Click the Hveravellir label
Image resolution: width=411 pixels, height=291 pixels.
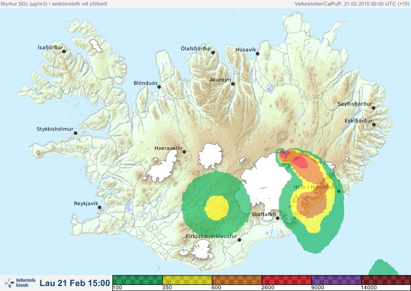(x=169, y=148)
